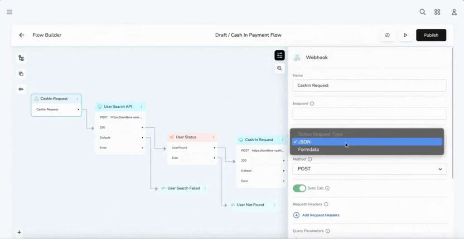Toggle the Sync Call switch

pyautogui.click(x=299, y=188)
